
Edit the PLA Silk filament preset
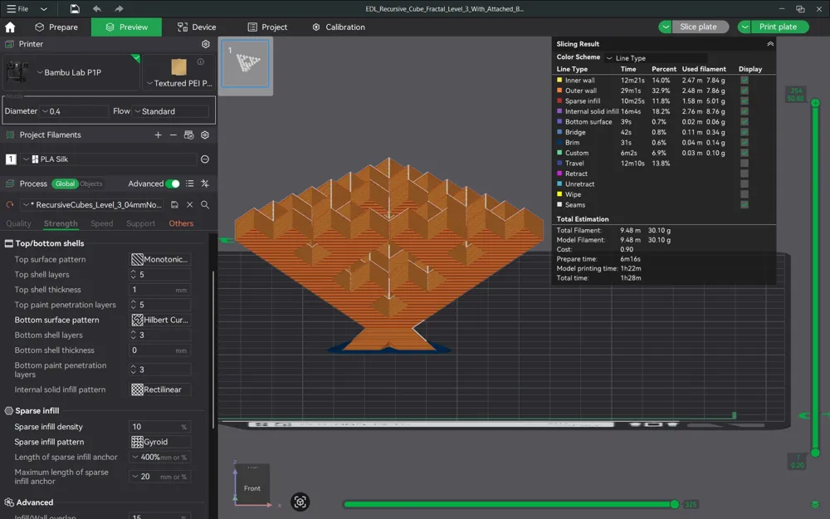pyautogui.click(x=205, y=159)
